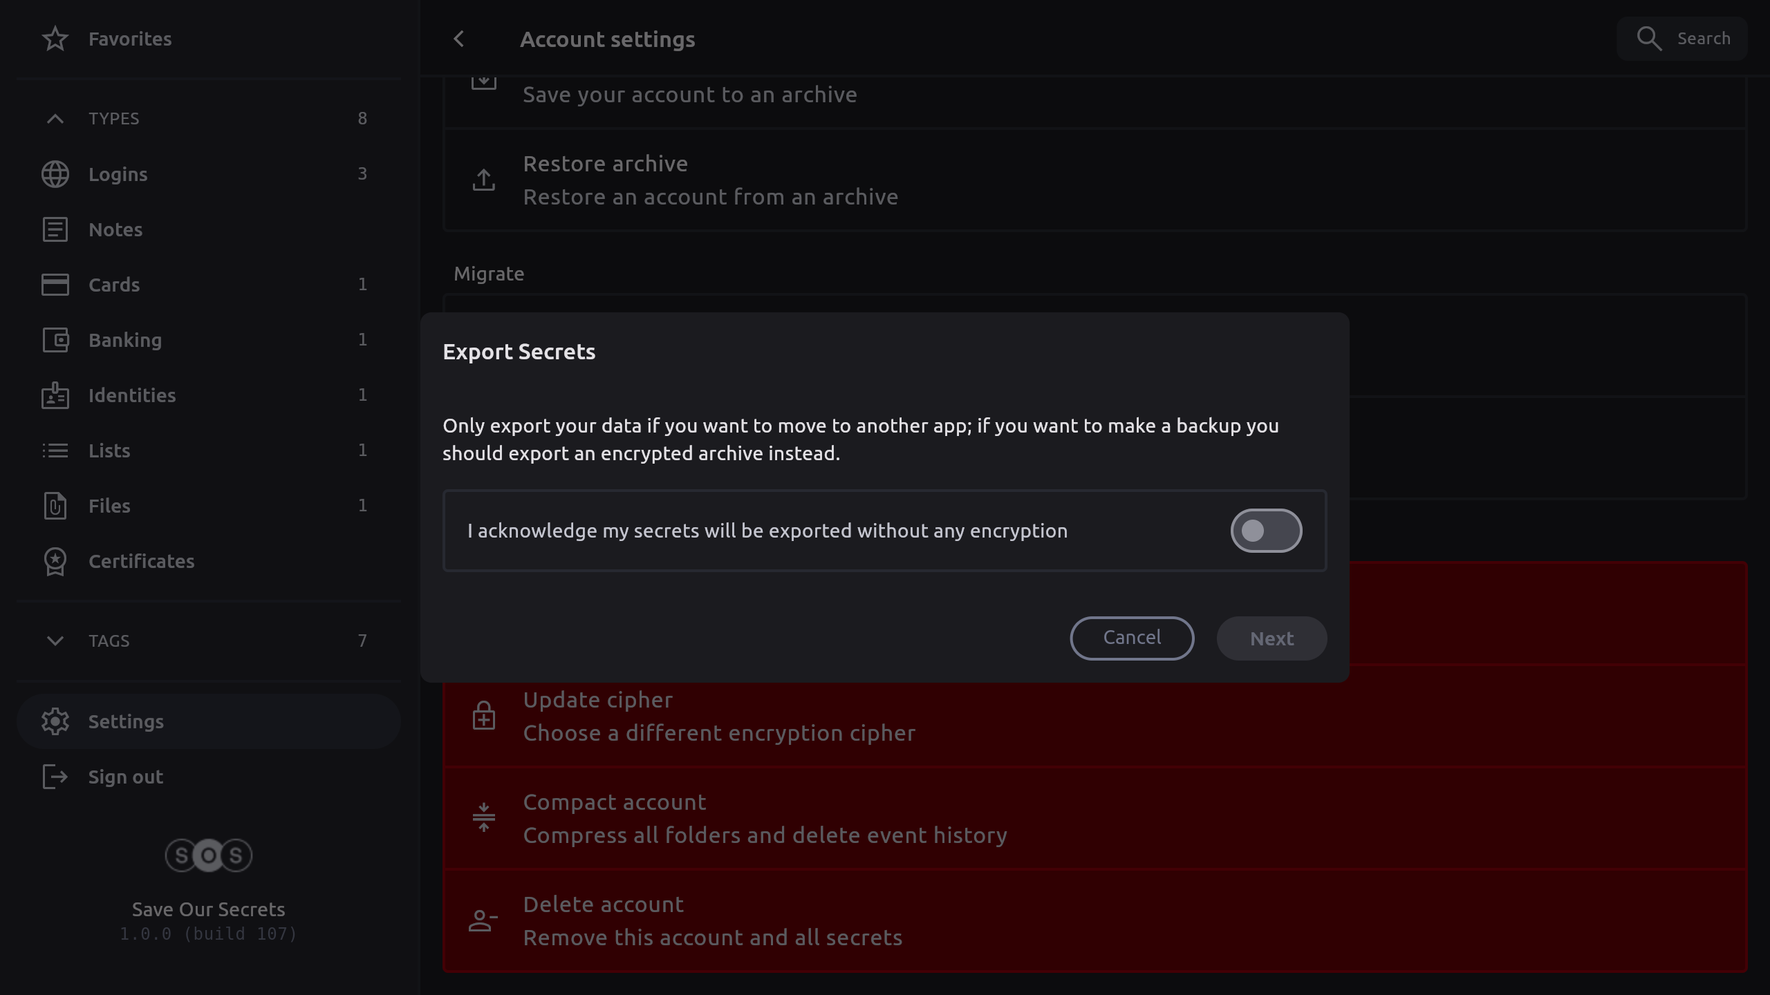Enable the unencrypted export acknowledgement switch
Viewport: 1770px width, 995px height.
tap(1266, 531)
